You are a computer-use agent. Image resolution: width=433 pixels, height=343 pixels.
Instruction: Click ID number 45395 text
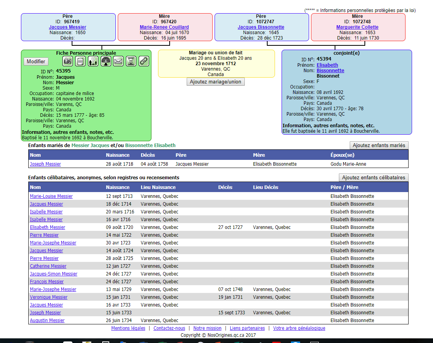coord(63,71)
